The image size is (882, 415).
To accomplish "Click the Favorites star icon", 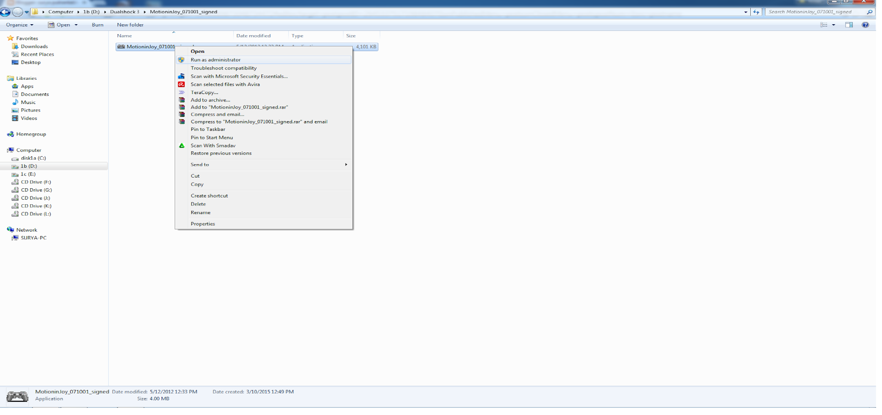I will (10, 39).
